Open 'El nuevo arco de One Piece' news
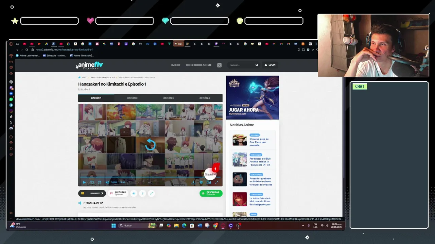 pyautogui.click(x=259, y=142)
